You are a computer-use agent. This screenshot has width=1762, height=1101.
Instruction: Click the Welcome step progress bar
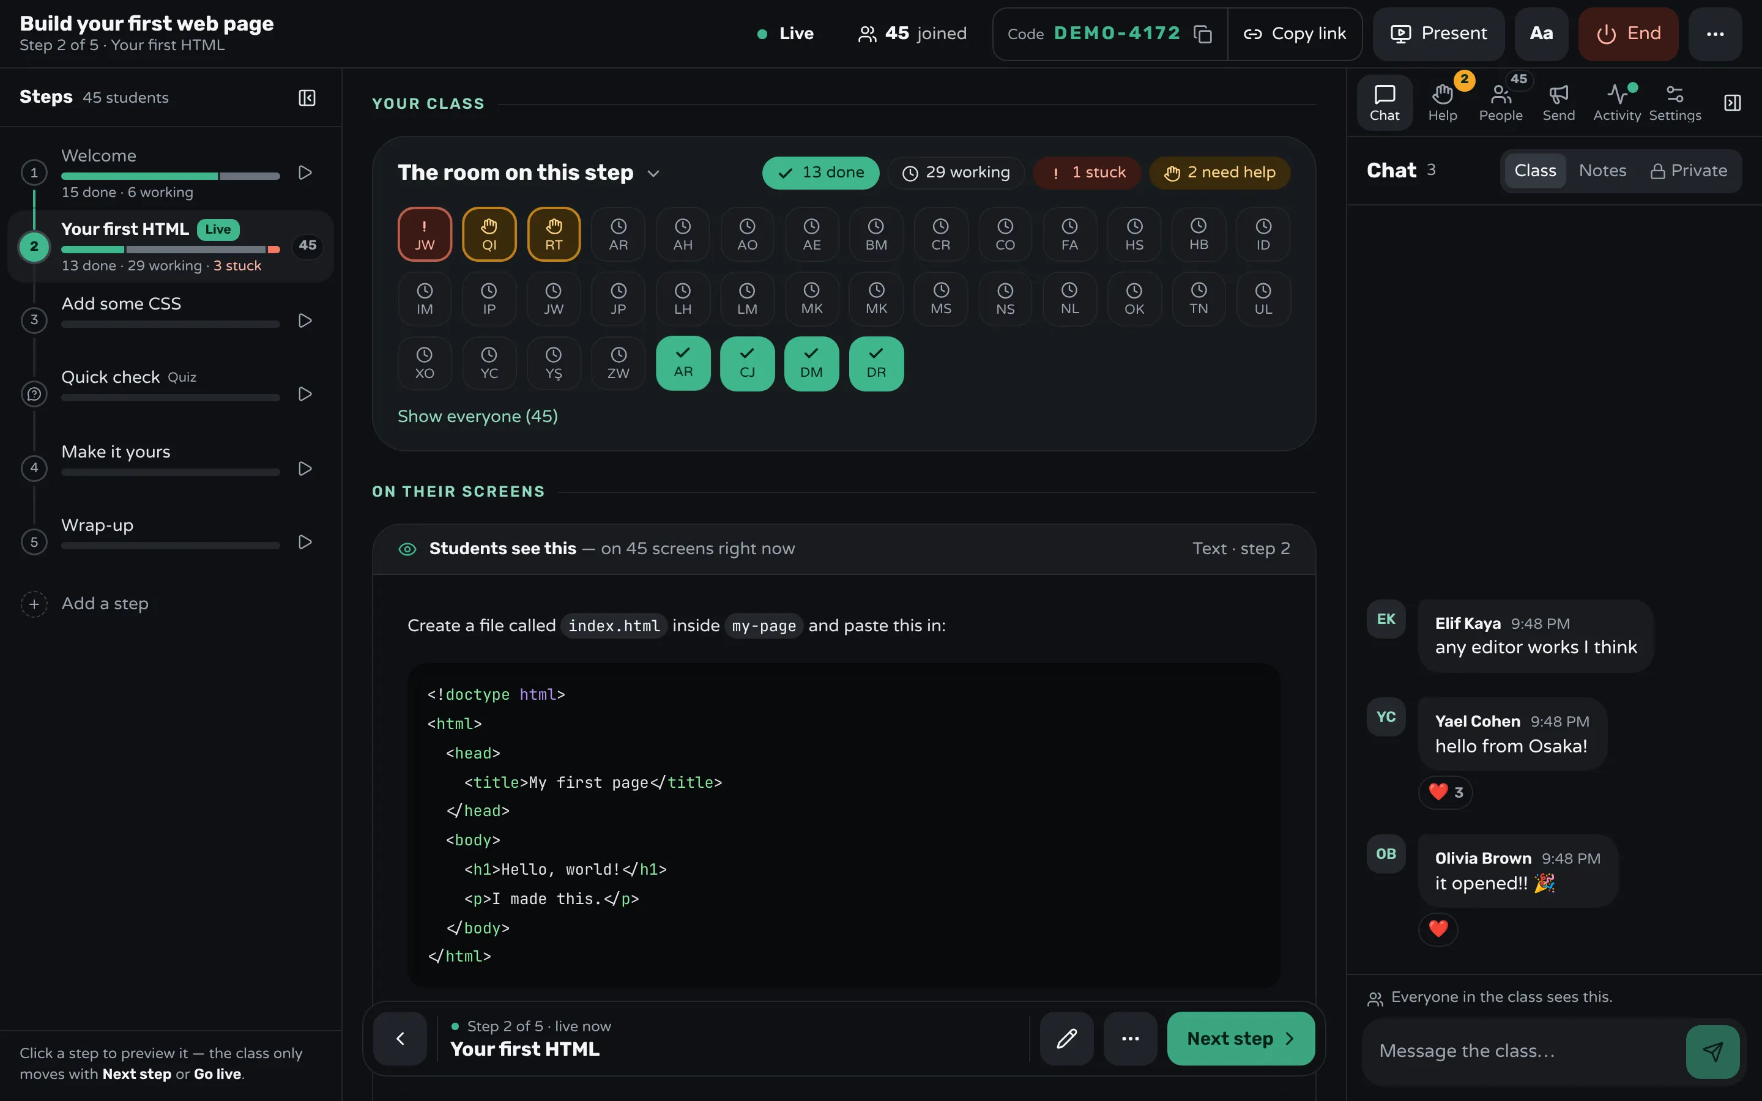(x=170, y=176)
